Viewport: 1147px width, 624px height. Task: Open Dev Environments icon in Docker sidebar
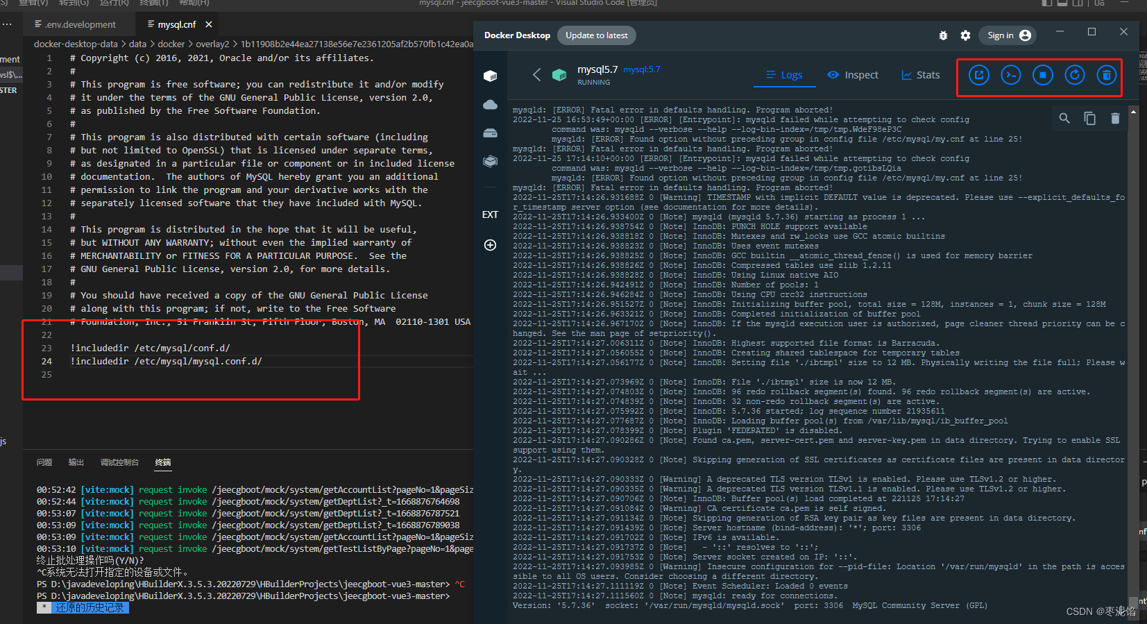491,161
